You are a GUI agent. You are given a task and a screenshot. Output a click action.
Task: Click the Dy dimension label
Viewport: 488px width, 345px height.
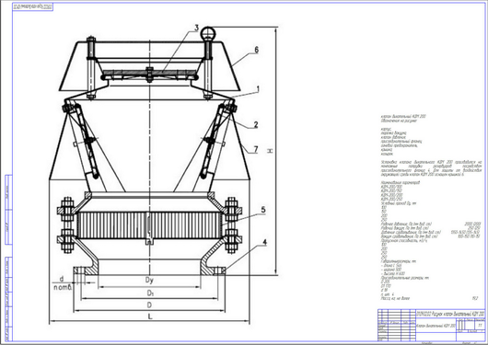pos(149,281)
